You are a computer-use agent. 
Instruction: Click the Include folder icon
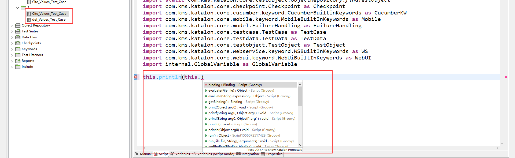pyautogui.click(x=18, y=67)
